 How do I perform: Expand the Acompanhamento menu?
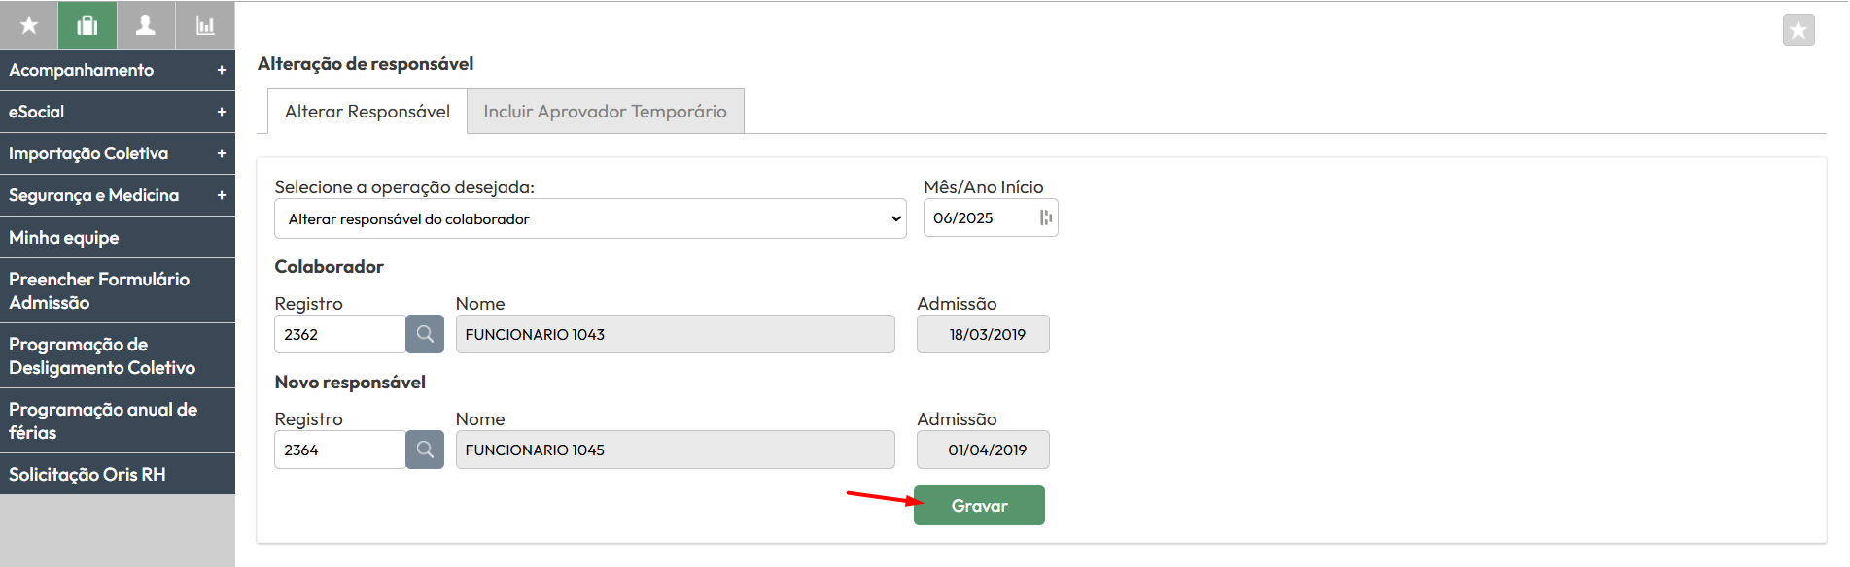[x=222, y=70]
